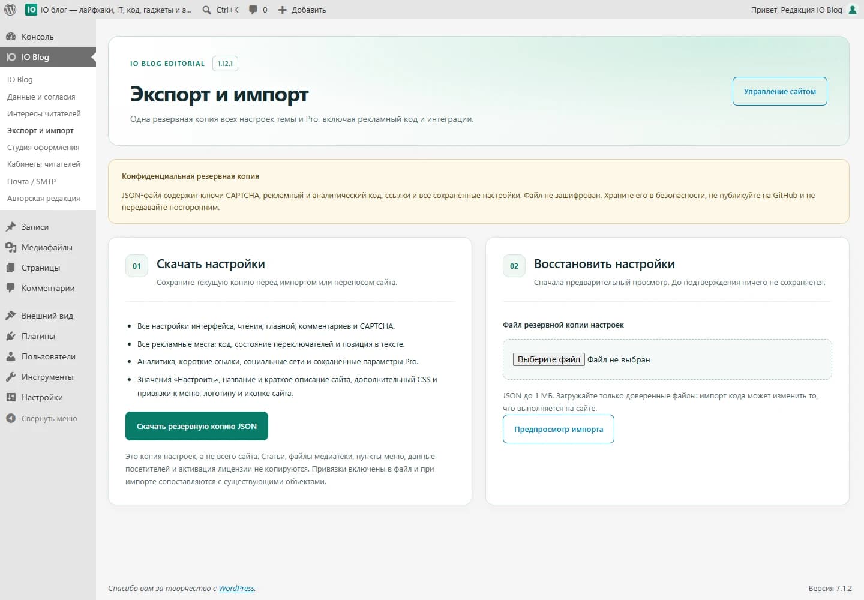Open the Добавить menu label
864x600 pixels.
click(309, 10)
